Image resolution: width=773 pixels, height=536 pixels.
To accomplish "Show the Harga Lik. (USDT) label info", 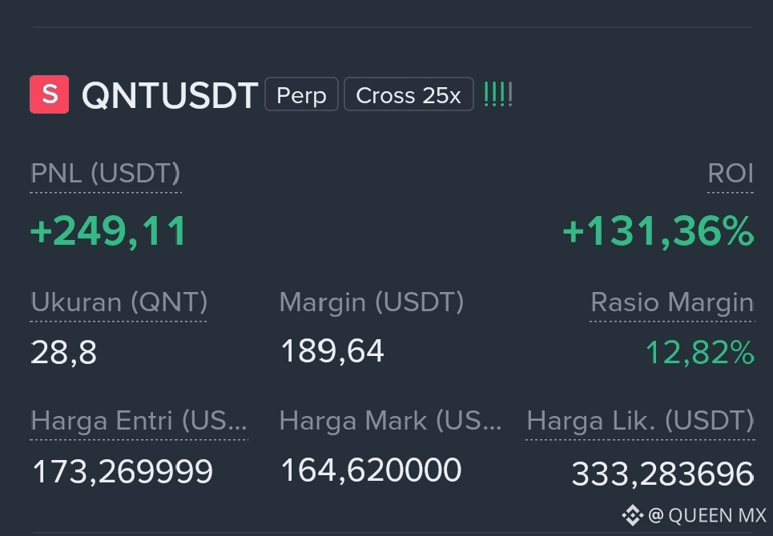I will click(640, 421).
